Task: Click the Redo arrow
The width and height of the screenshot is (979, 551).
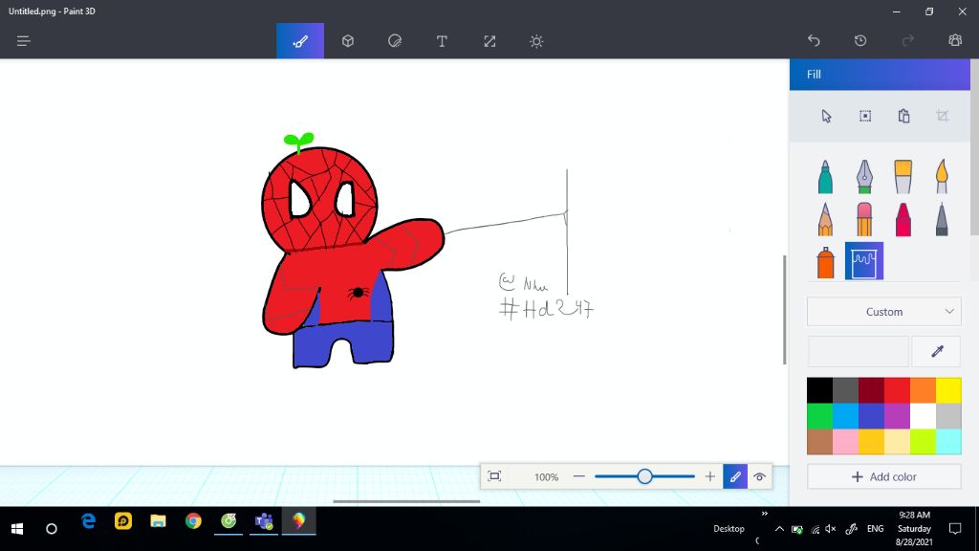Action: click(908, 40)
